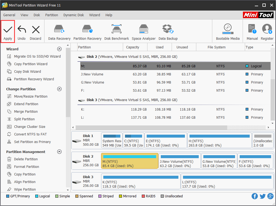Sort by Unused column header

pos(184,47)
